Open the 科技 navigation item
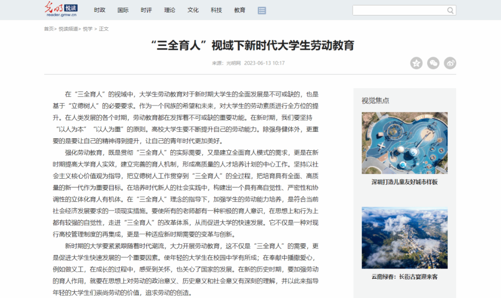Viewport: 501px width, 298px height. [x=216, y=10]
